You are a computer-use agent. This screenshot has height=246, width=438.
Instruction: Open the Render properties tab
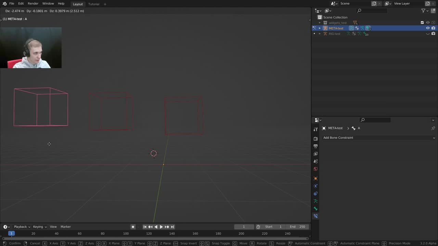(x=315, y=138)
